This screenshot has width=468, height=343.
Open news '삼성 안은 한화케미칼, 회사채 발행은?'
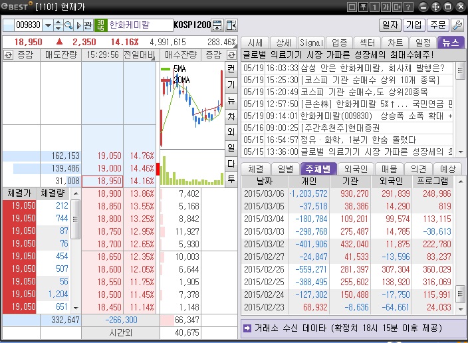[x=372, y=68]
